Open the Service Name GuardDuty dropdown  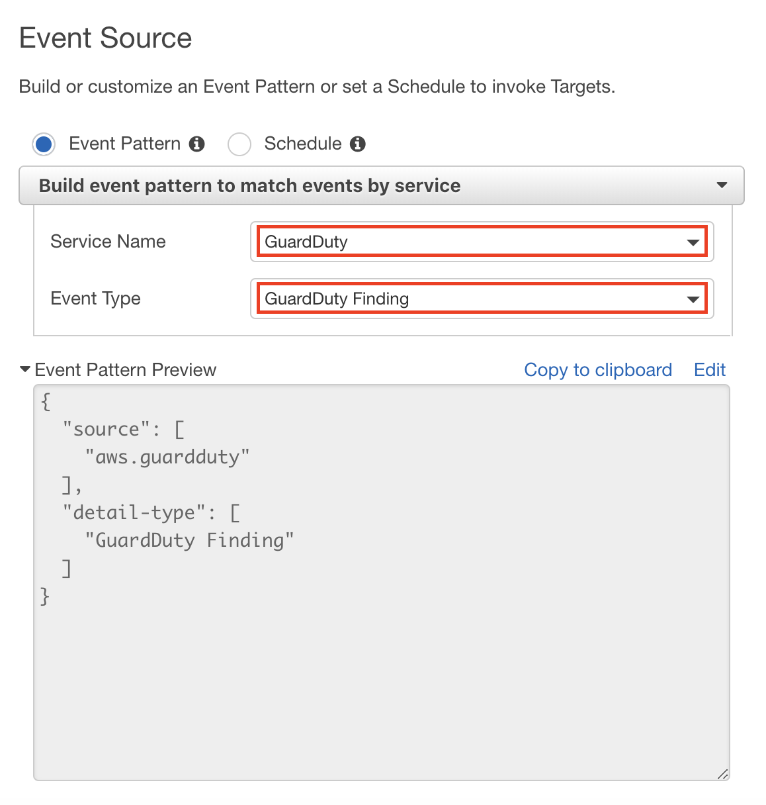click(482, 242)
